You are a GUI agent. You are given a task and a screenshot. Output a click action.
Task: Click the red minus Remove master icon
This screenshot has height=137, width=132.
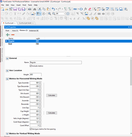[13, 35]
